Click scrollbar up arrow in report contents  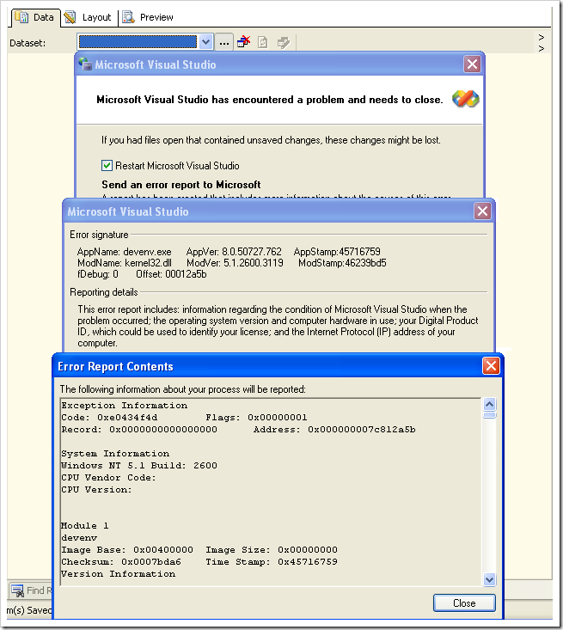click(x=489, y=404)
